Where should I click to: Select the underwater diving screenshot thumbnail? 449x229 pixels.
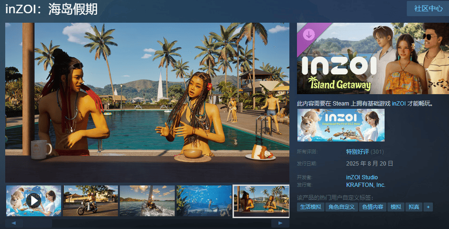(204, 201)
